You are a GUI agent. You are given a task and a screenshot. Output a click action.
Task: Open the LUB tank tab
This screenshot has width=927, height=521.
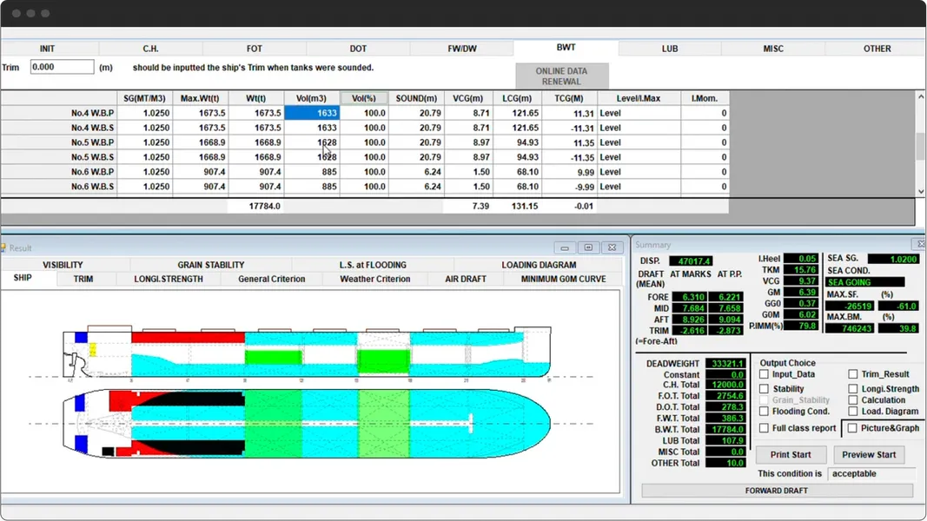(x=669, y=48)
